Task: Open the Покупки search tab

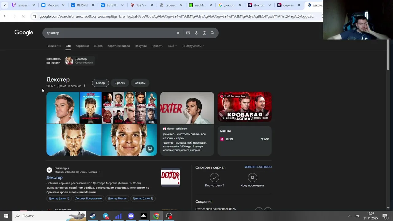Action: point(141,46)
